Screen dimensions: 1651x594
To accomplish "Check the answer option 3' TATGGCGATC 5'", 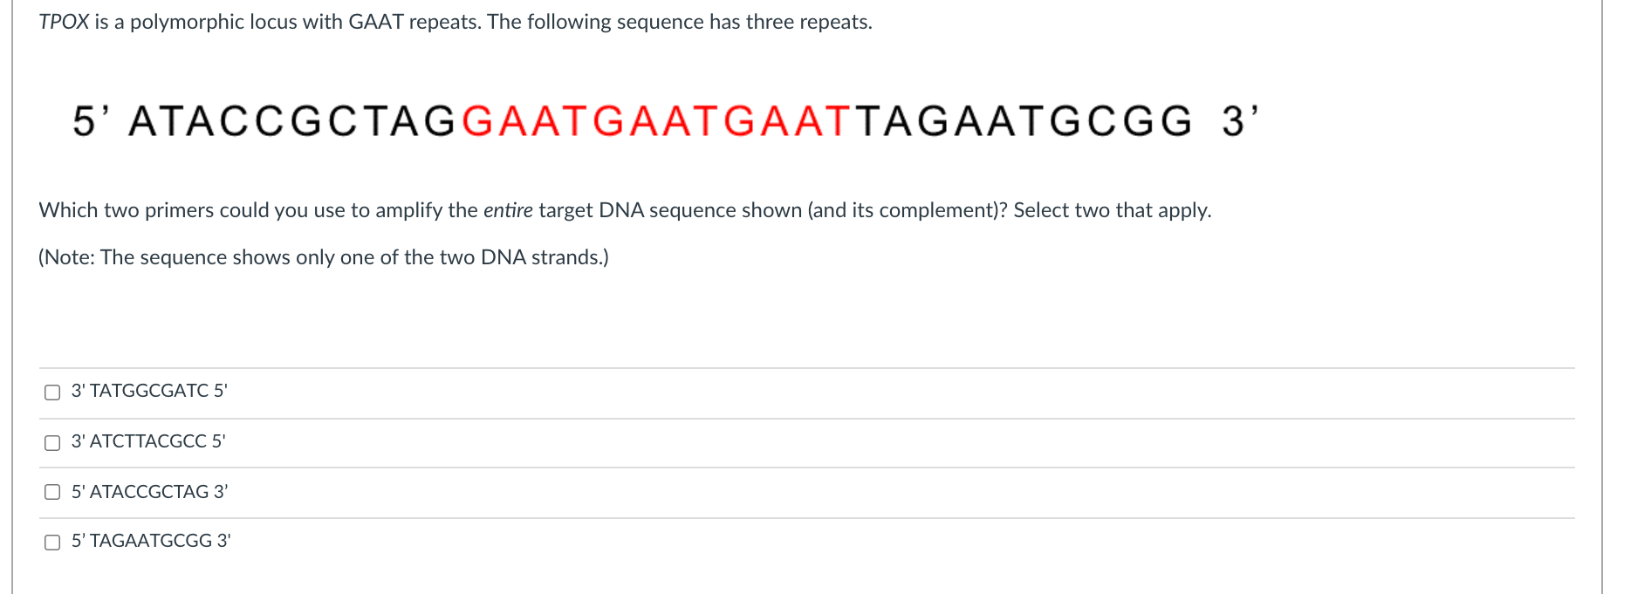I will 51,393.
